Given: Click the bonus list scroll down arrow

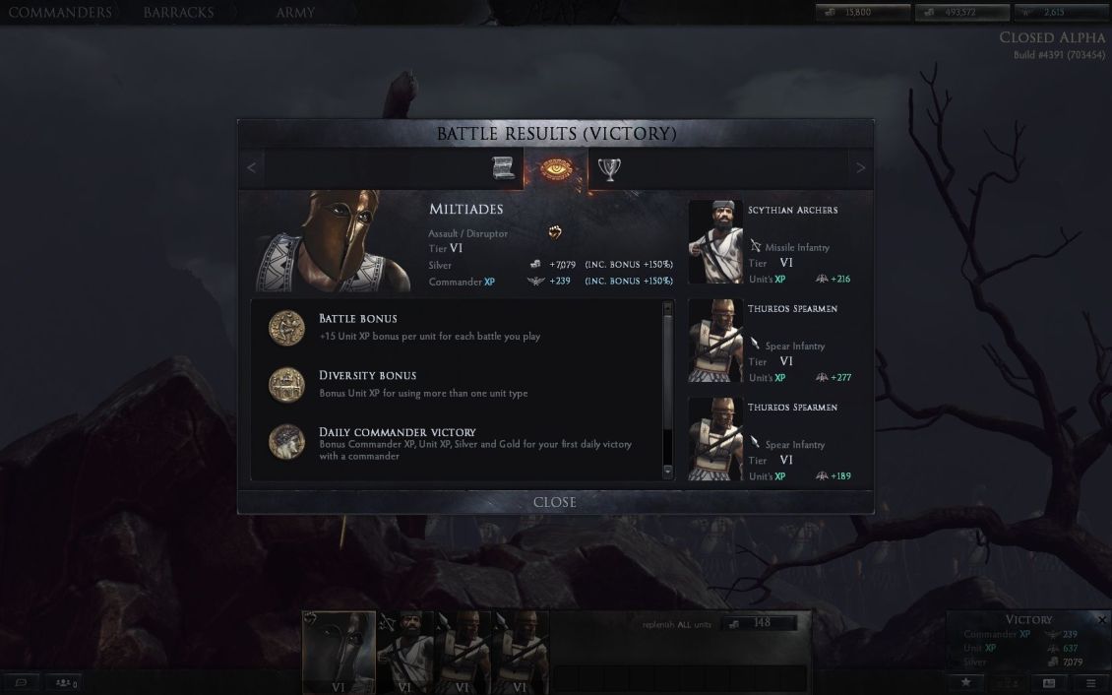Looking at the screenshot, I should click(667, 471).
